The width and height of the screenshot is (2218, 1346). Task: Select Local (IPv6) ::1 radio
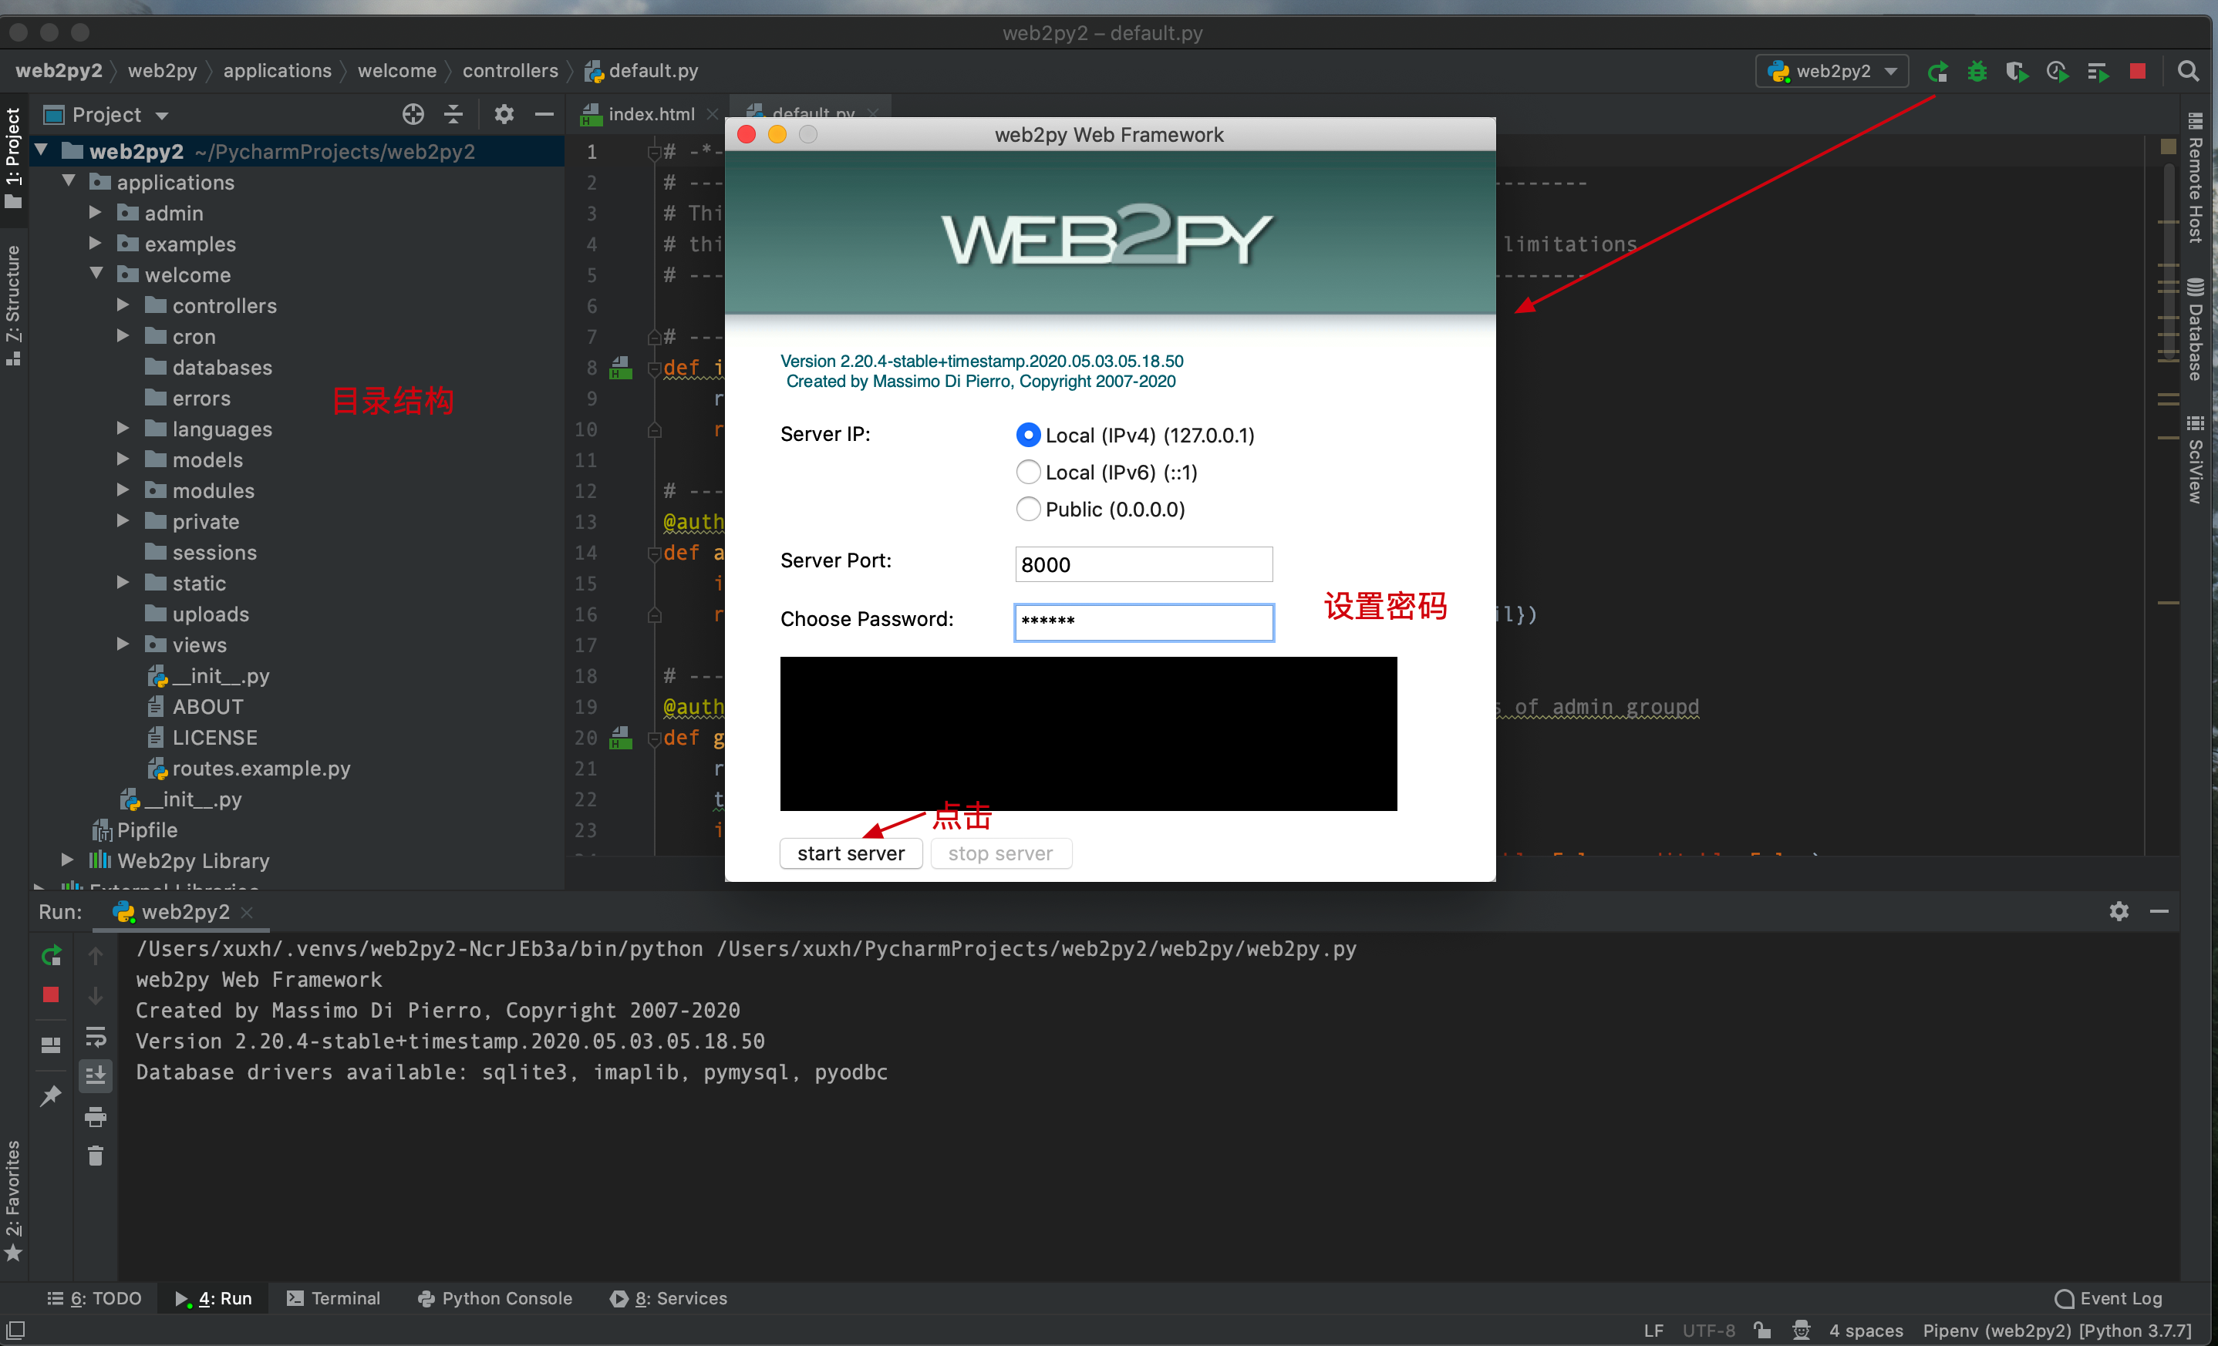[1028, 473]
